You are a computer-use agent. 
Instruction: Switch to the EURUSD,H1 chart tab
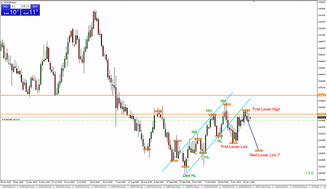pyautogui.click(x=9, y=187)
